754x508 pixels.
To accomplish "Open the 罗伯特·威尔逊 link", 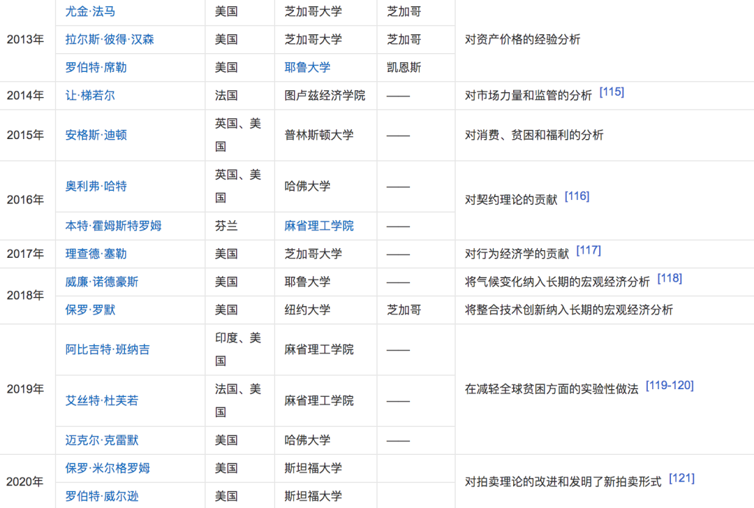I will click(102, 496).
